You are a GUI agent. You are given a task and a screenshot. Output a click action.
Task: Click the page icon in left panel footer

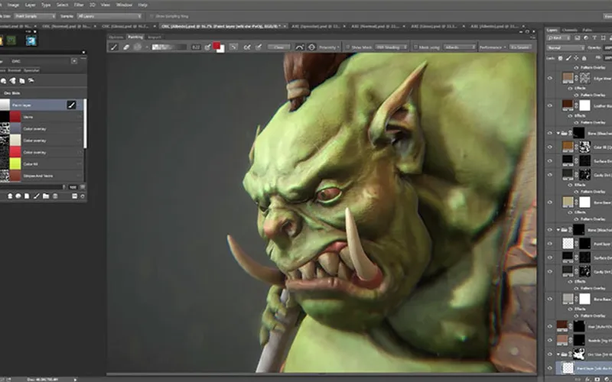tap(27, 196)
